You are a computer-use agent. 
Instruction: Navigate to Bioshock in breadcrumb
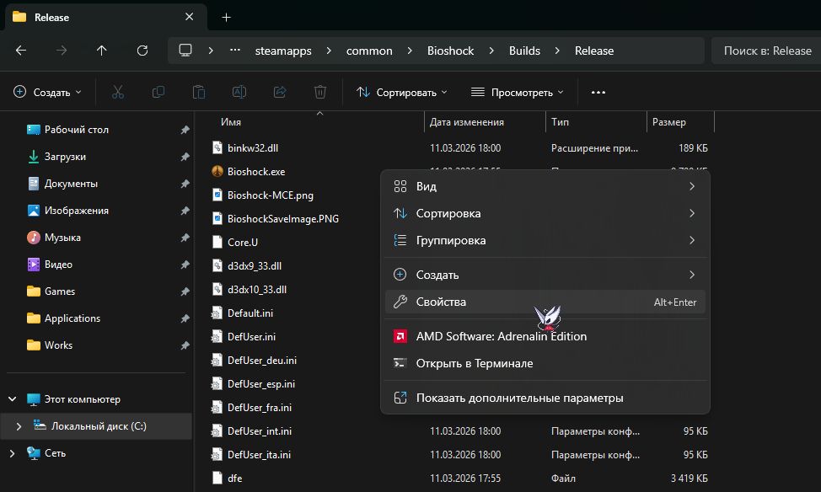450,51
